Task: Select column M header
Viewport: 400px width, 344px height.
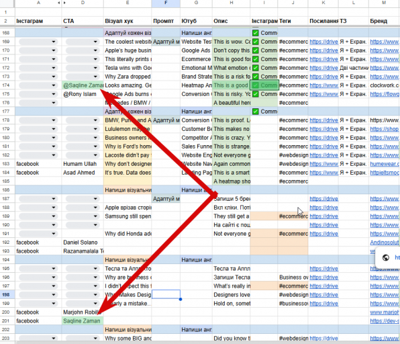Action: pyautogui.click(x=384, y=3)
